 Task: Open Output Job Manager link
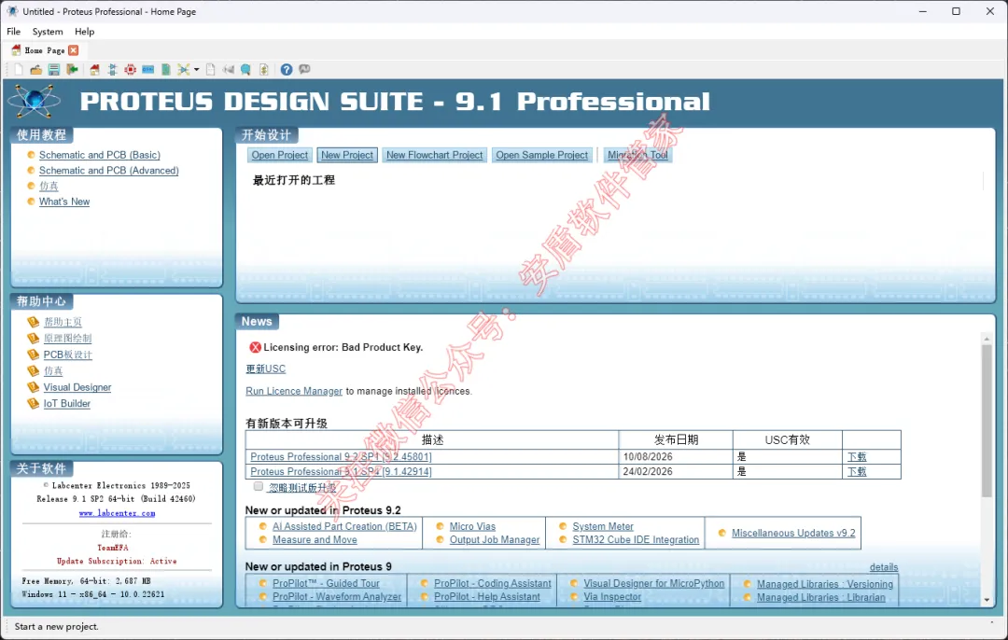[495, 540]
